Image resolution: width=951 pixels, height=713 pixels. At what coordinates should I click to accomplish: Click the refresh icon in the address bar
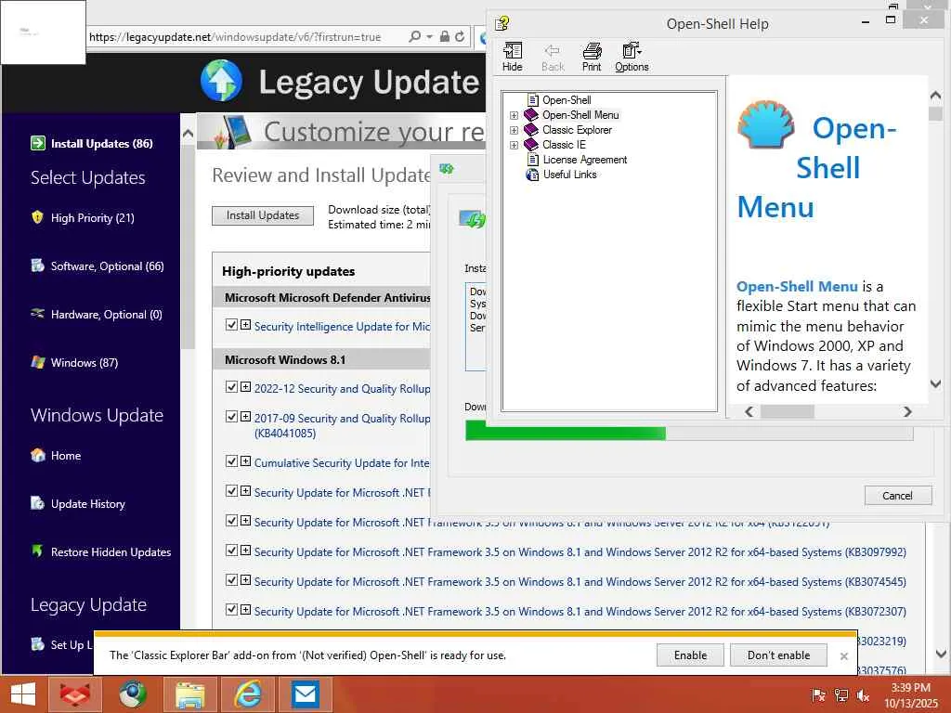(460, 36)
